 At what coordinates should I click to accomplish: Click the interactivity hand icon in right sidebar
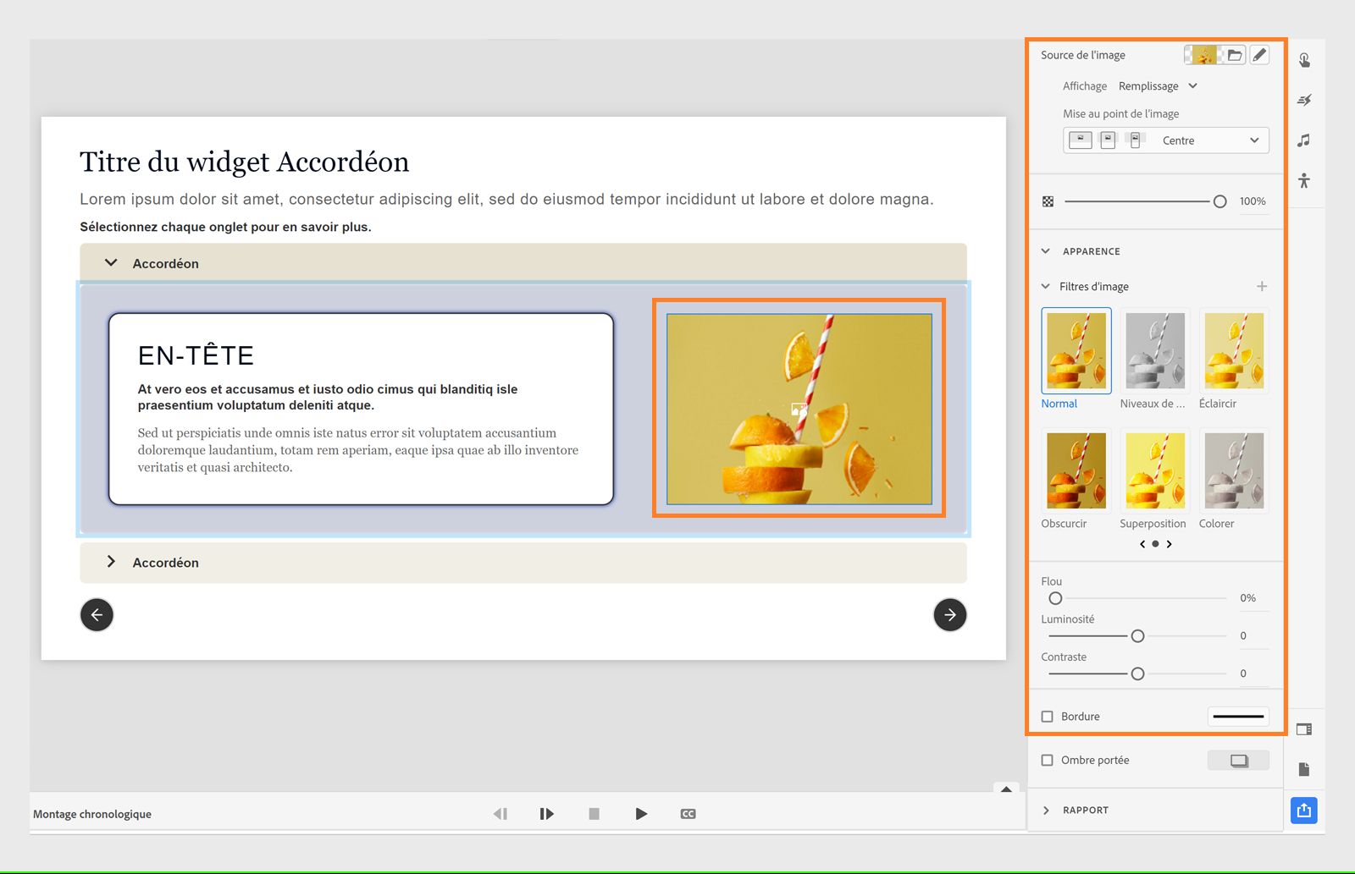(1303, 59)
